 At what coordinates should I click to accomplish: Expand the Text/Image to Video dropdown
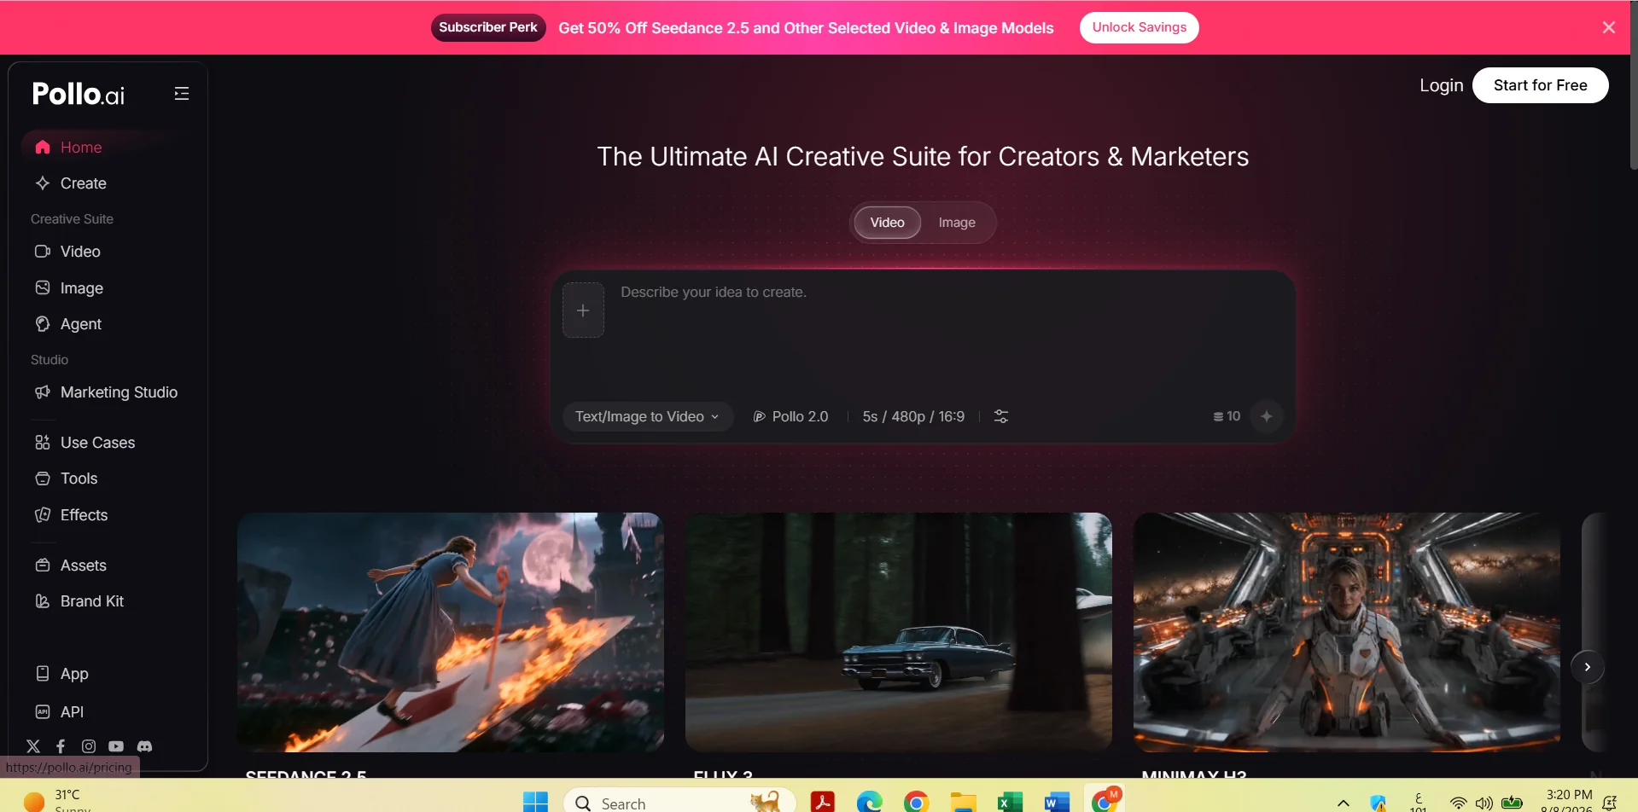tap(647, 416)
